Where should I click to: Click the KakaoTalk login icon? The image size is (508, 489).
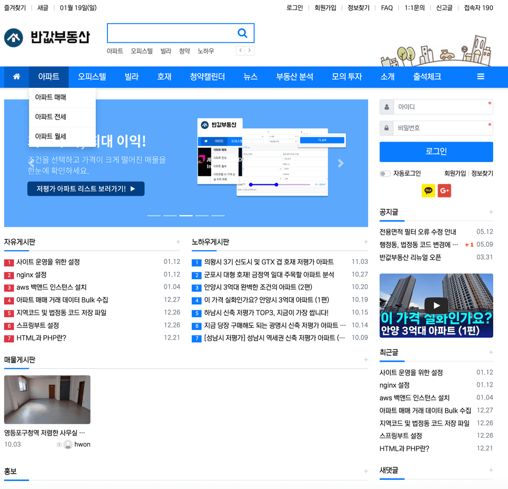[x=428, y=190]
